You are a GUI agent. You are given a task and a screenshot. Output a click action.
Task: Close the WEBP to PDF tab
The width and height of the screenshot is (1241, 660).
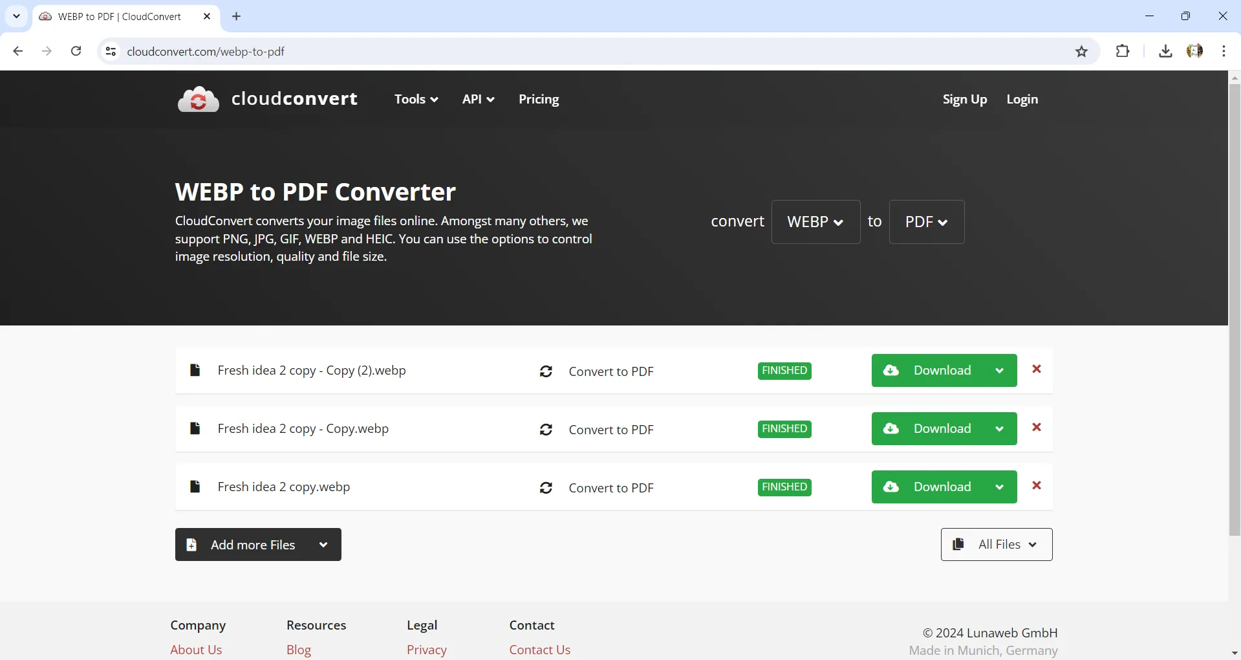click(x=207, y=16)
